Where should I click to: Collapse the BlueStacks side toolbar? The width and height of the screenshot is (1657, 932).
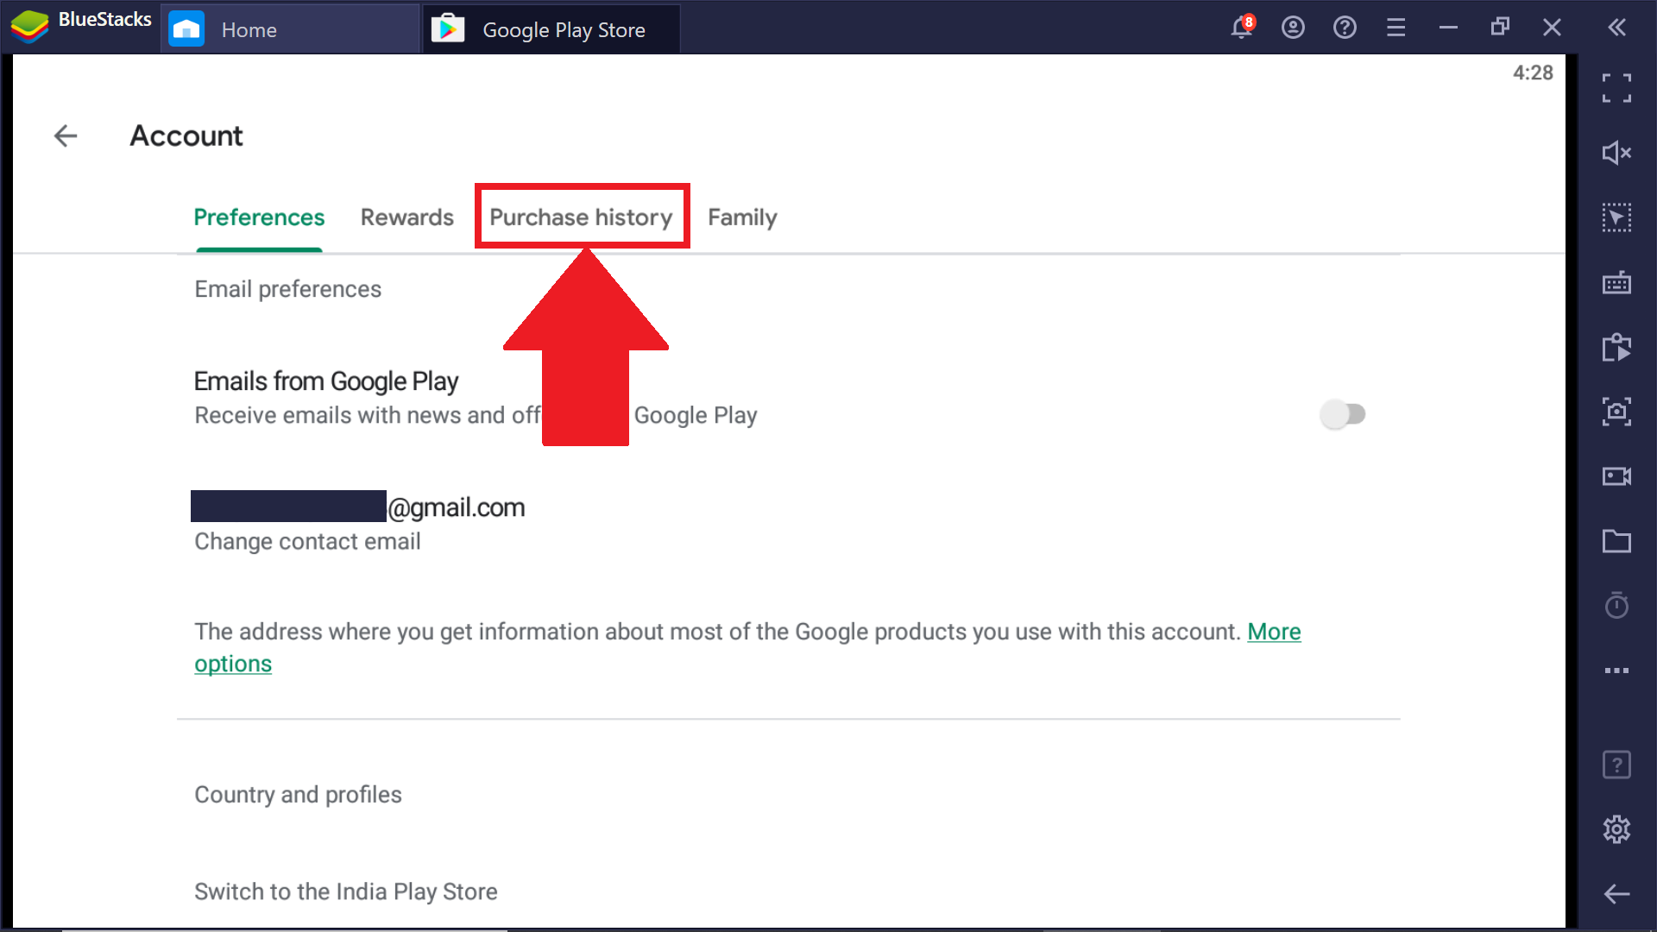(x=1617, y=28)
